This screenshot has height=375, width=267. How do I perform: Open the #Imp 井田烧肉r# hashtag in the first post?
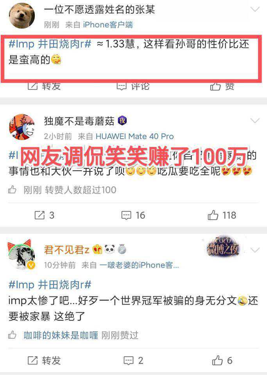coord(50,44)
